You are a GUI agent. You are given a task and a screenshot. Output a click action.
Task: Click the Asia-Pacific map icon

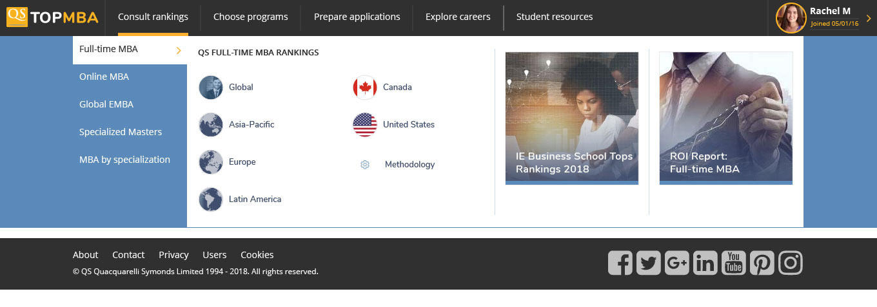211,124
